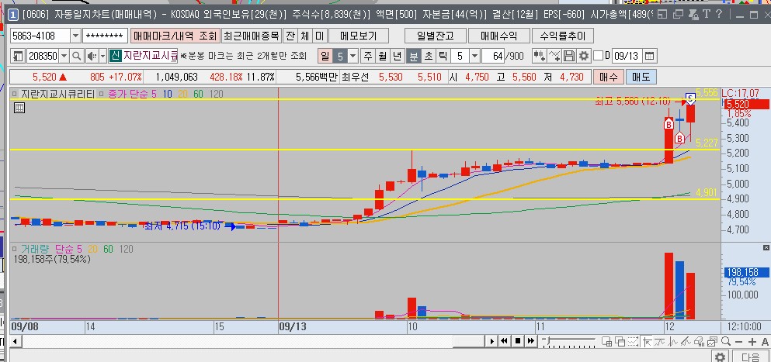Click the font T icon in title bar
Image resolution: width=771 pixels, height=362 pixels.
coord(706,14)
